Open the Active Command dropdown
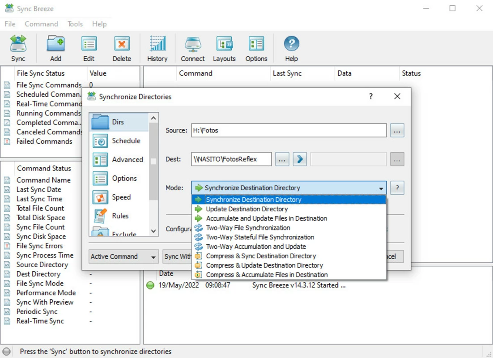The width and height of the screenshot is (493, 358). (x=123, y=256)
